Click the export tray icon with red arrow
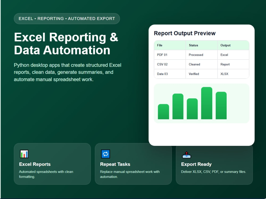The width and height of the screenshot is (266, 199). 186,155
